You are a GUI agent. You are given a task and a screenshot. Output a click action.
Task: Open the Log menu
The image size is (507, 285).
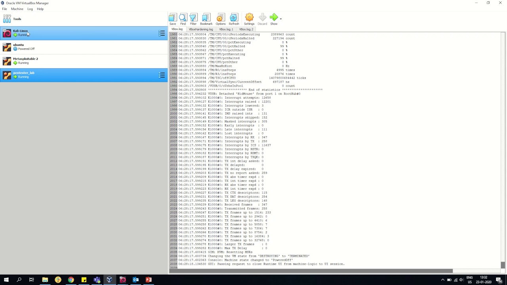pyautogui.click(x=30, y=9)
